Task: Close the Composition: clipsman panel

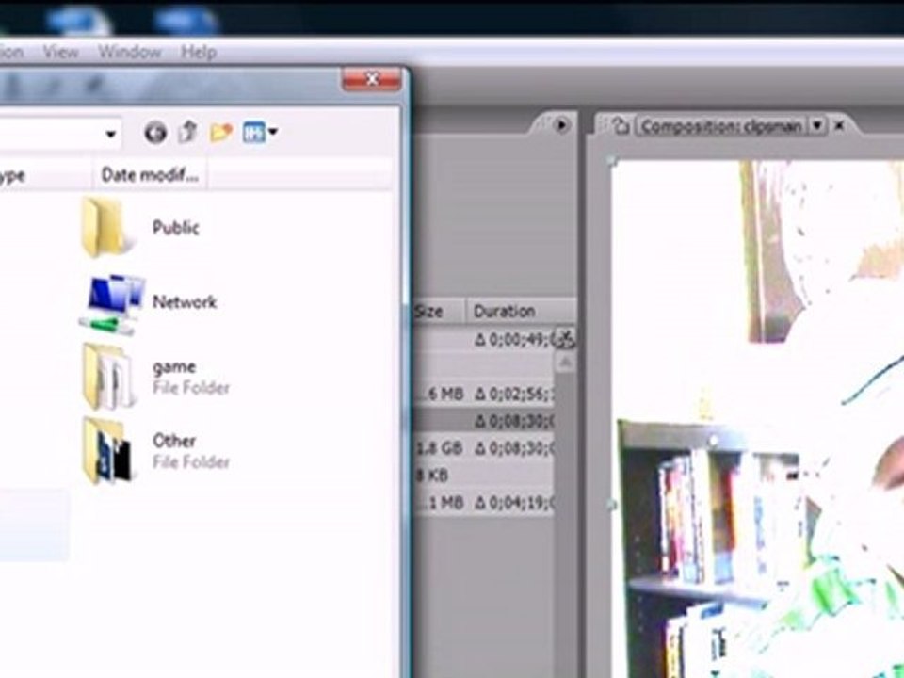Action: (839, 125)
